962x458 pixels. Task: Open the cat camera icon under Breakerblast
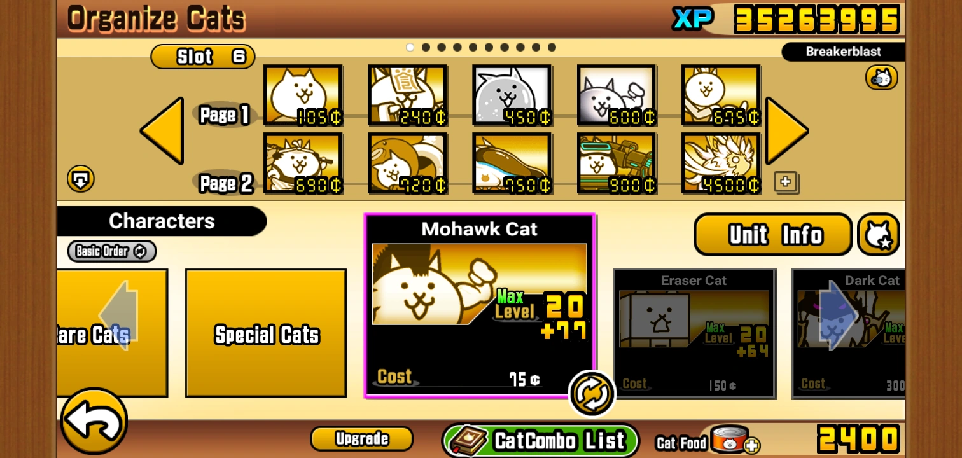[x=882, y=78]
